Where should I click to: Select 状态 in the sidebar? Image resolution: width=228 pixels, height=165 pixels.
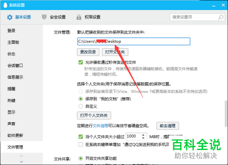tap(21, 54)
